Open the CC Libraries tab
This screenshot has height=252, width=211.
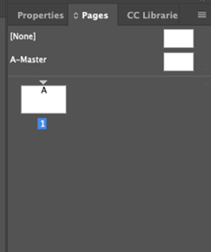152,16
